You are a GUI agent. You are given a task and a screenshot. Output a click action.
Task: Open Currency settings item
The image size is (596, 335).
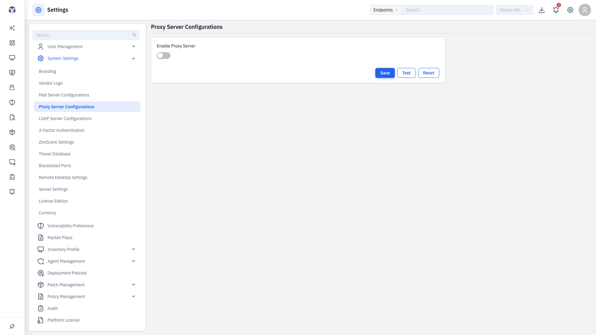click(47, 213)
